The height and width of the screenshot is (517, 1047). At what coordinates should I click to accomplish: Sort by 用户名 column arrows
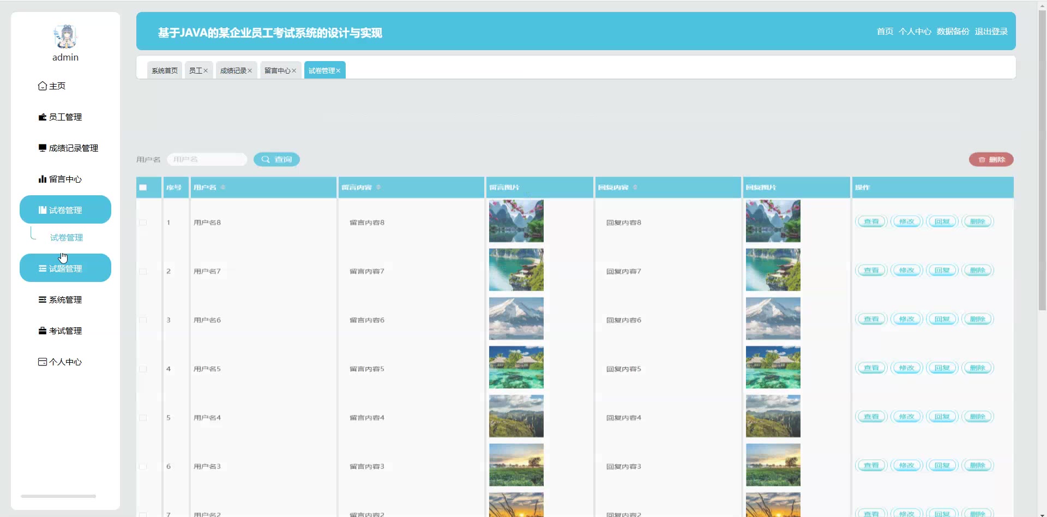[x=223, y=188]
